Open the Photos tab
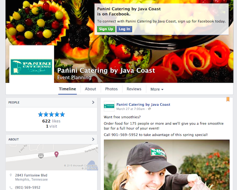 click(x=111, y=89)
